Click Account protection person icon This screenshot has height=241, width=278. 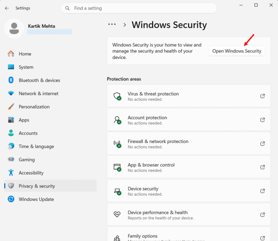click(x=117, y=120)
